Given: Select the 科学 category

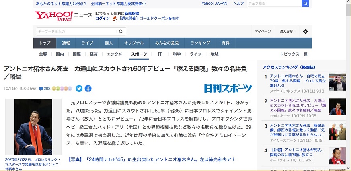Looking at the screenshot, I should point(177,54).
